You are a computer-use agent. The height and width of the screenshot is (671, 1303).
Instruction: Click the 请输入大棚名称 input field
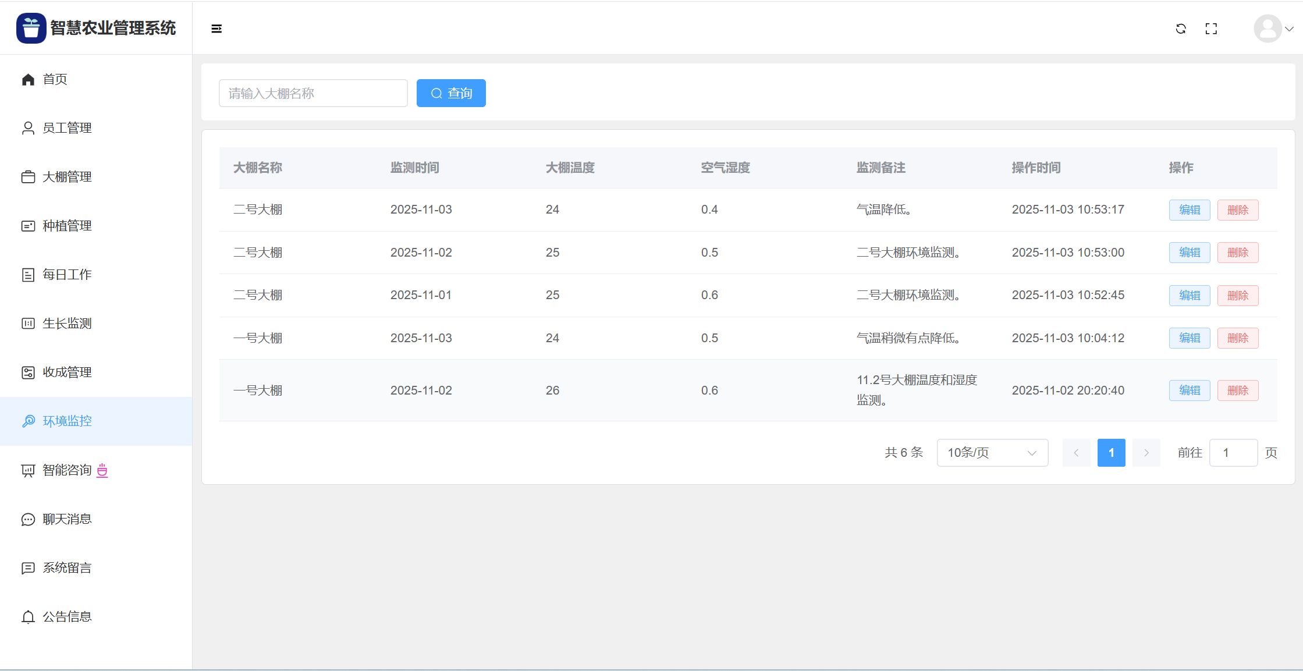coord(313,93)
